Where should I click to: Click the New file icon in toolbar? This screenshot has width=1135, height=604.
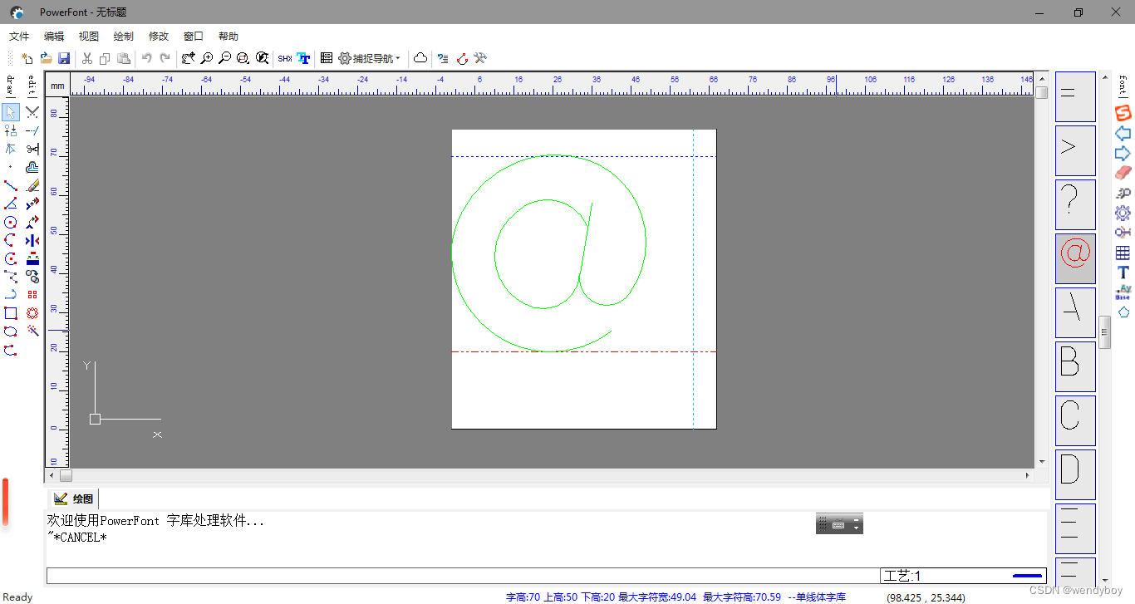click(x=27, y=58)
